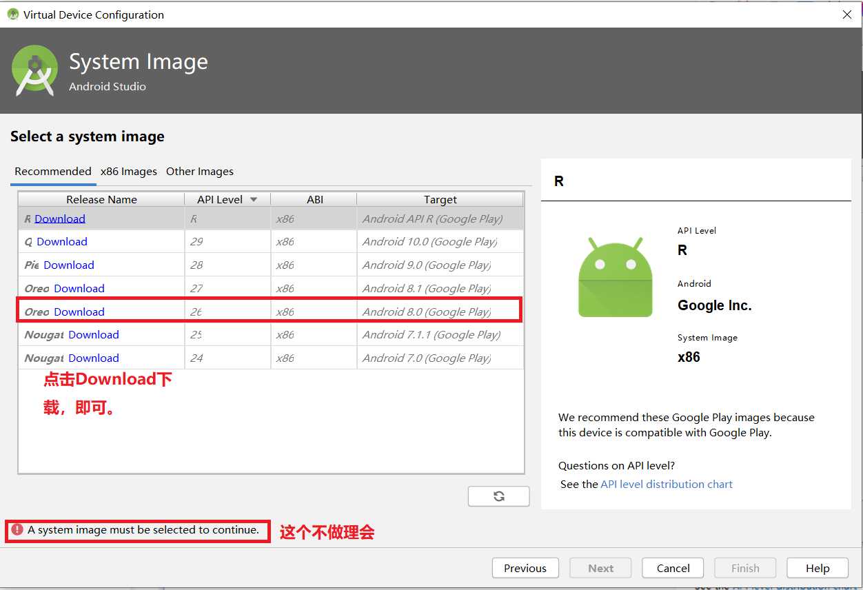
Task: Sort by API Level column arrow
Action: pyautogui.click(x=254, y=199)
